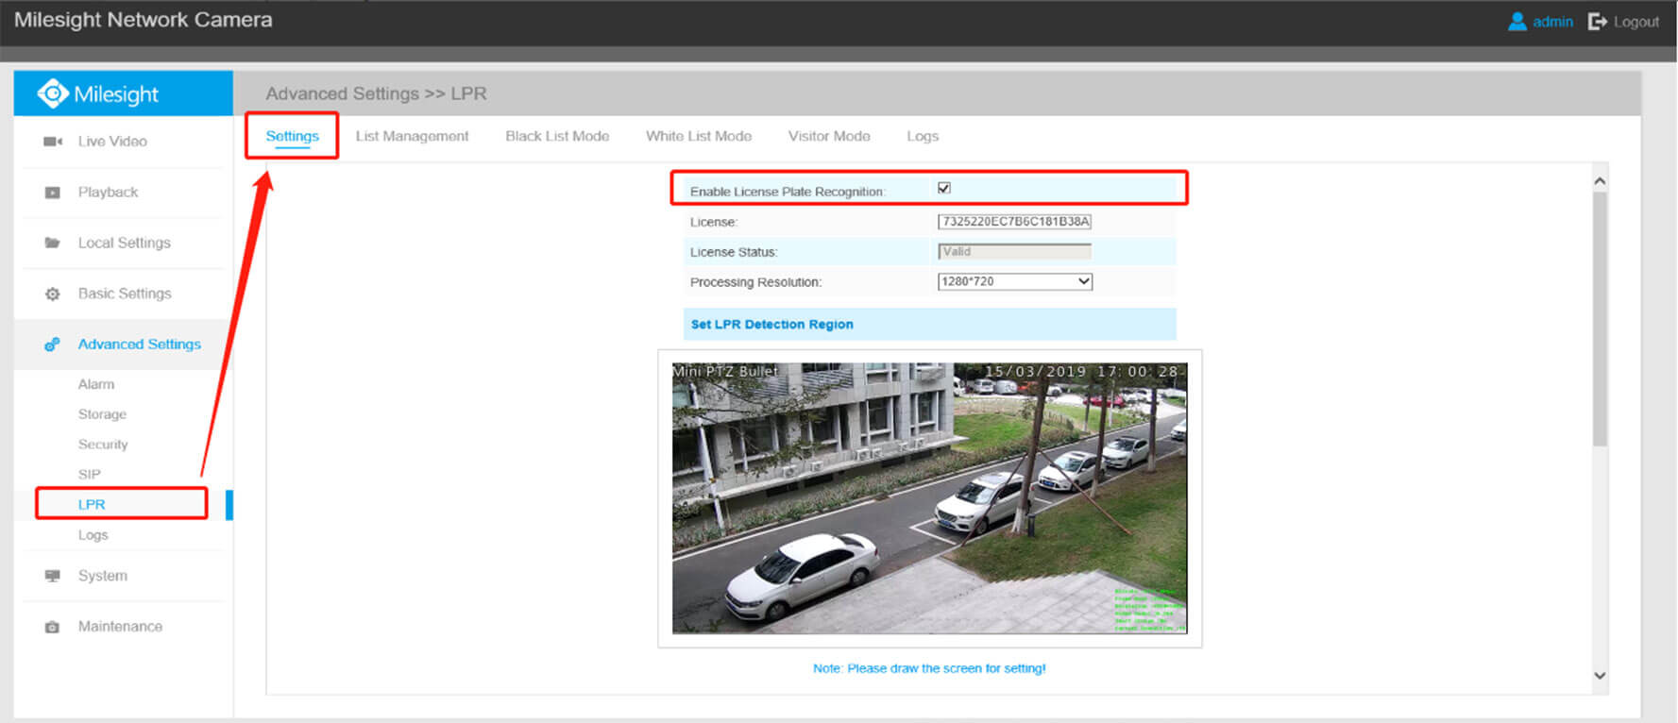Viewport: 1678px width, 723px height.
Task: Click the Logout link
Action: pos(1636,21)
